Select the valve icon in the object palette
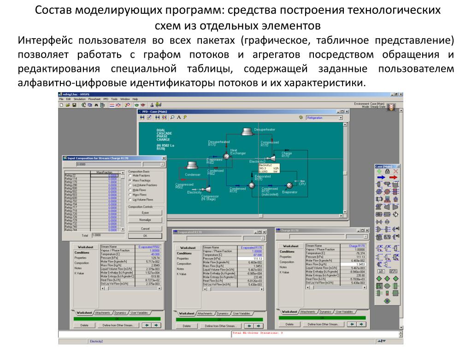 click(379, 222)
